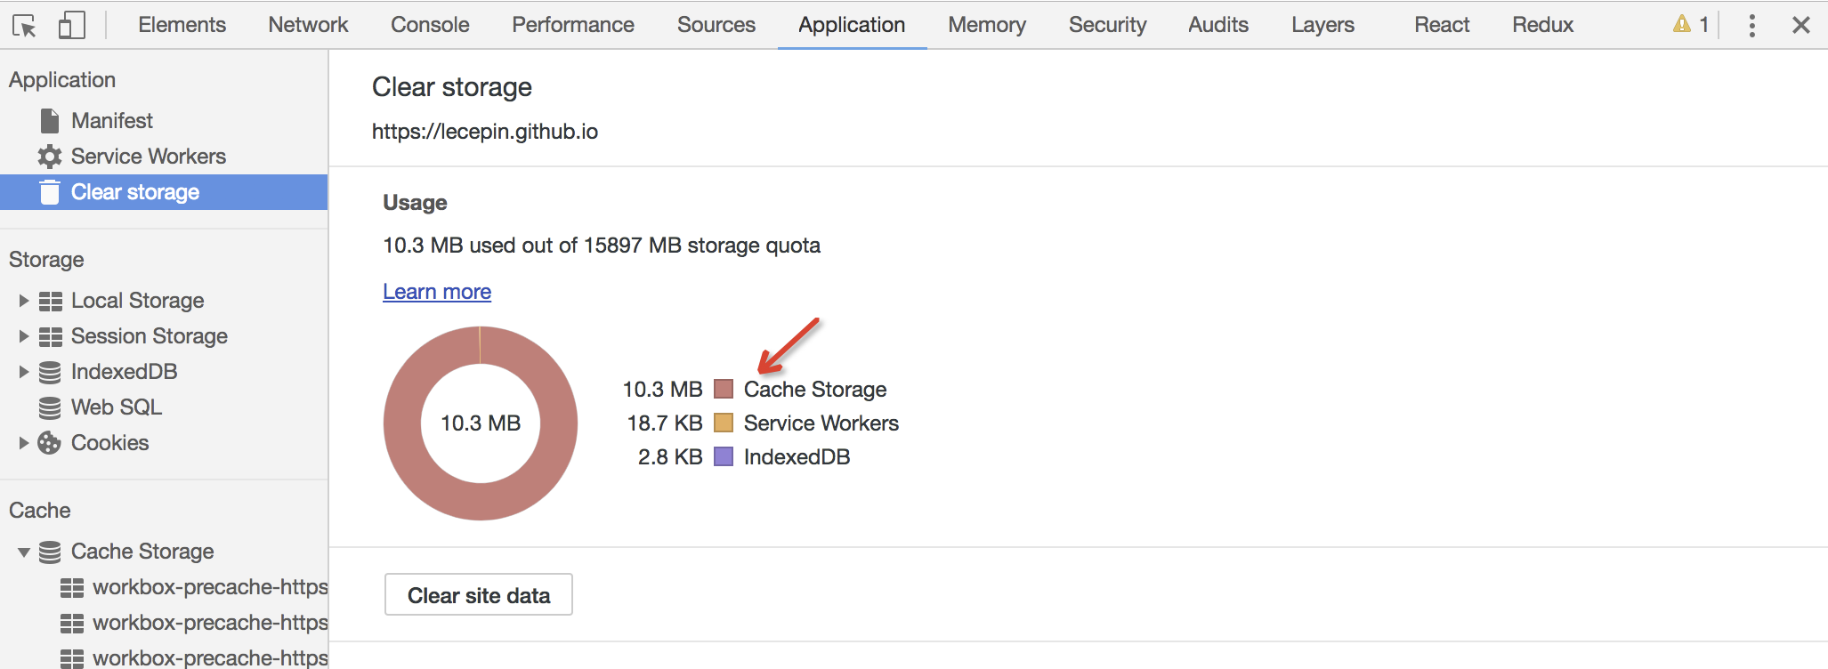This screenshot has height=669, width=1828.
Task: Switch to the Network tab
Action: click(x=308, y=25)
